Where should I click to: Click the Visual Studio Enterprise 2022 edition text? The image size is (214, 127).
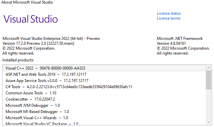click(x=51, y=39)
